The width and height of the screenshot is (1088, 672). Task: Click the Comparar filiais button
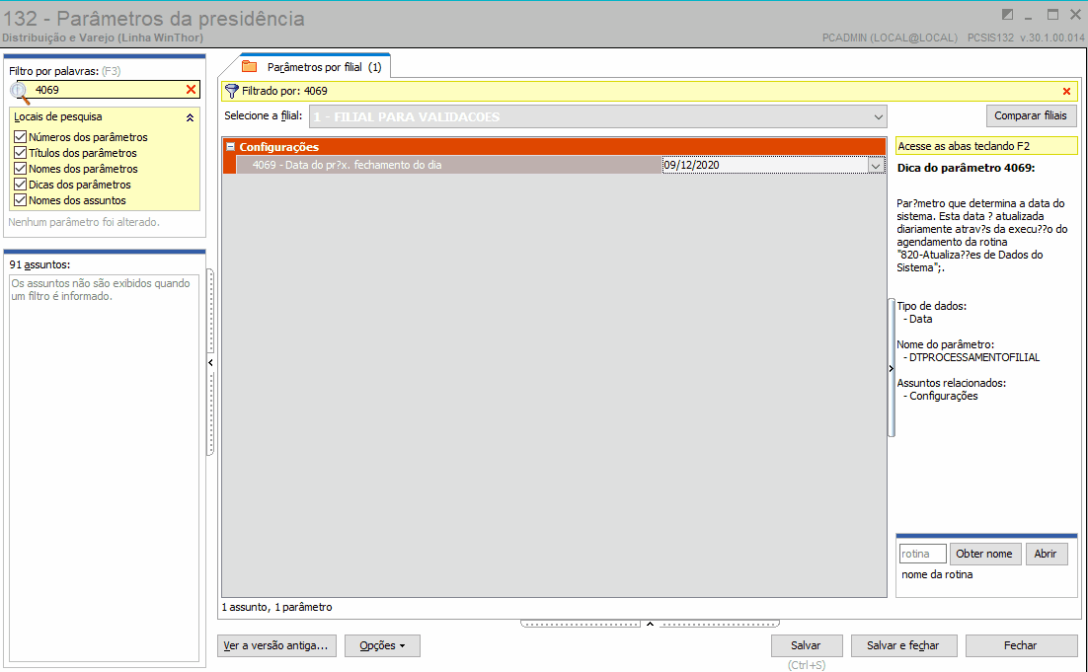[x=1031, y=115]
